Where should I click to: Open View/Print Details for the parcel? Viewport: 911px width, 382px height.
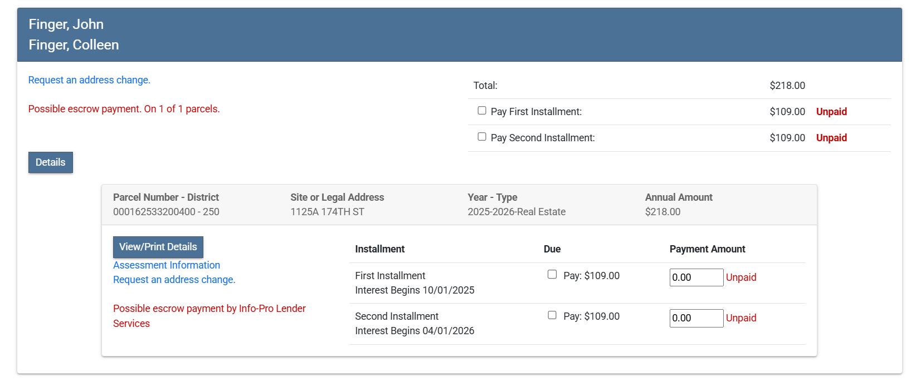coord(158,247)
